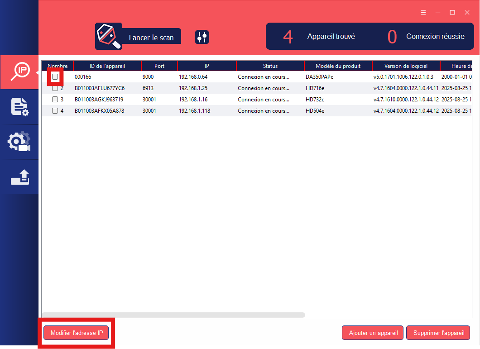Sort by Status column header

[x=270, y=66]
